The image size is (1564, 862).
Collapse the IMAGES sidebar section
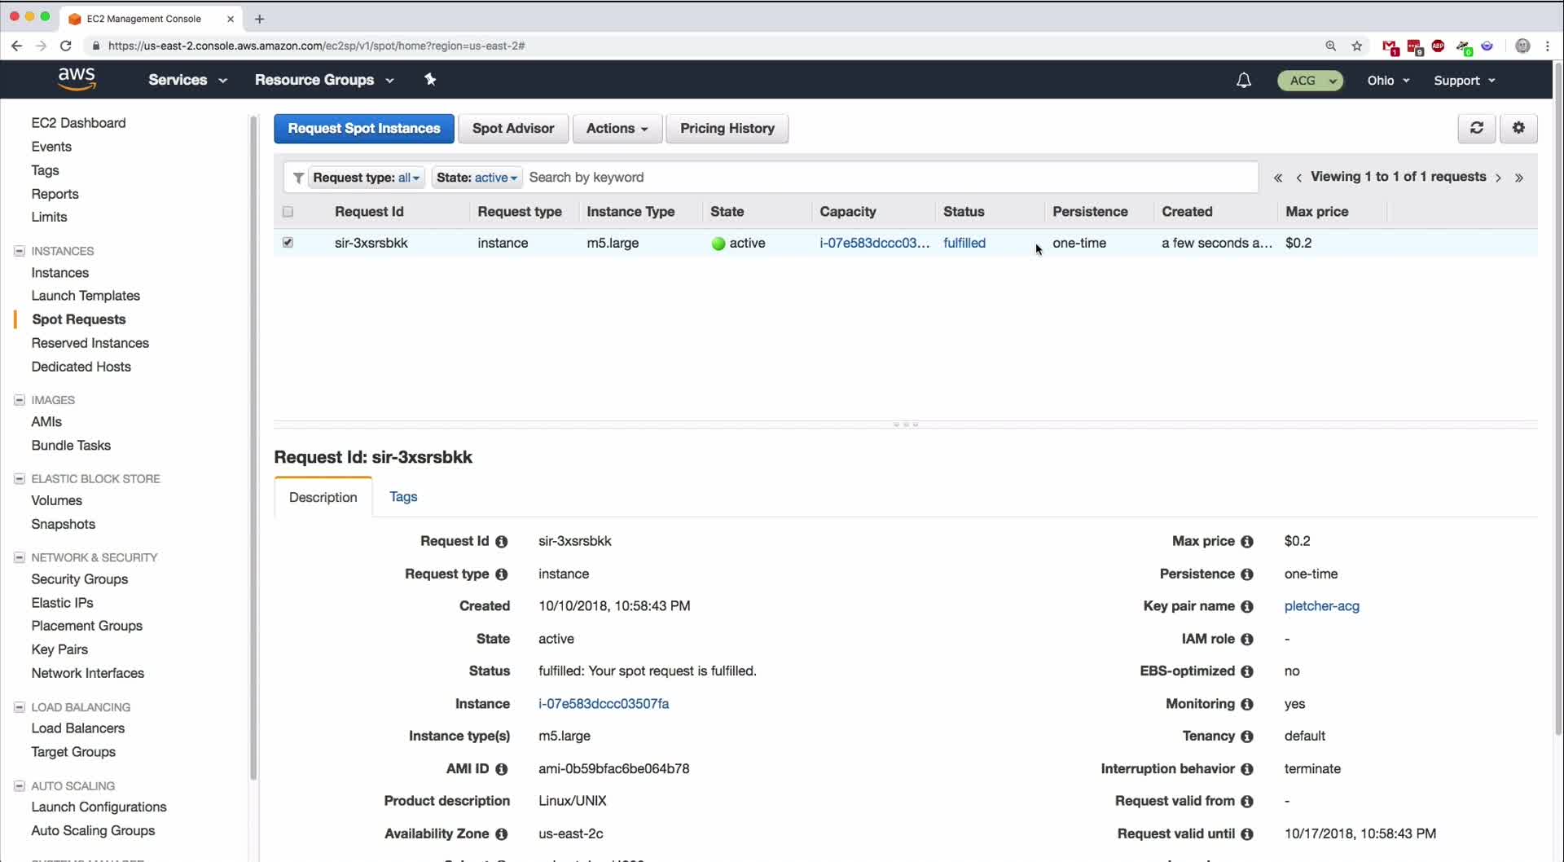point(20,400)
